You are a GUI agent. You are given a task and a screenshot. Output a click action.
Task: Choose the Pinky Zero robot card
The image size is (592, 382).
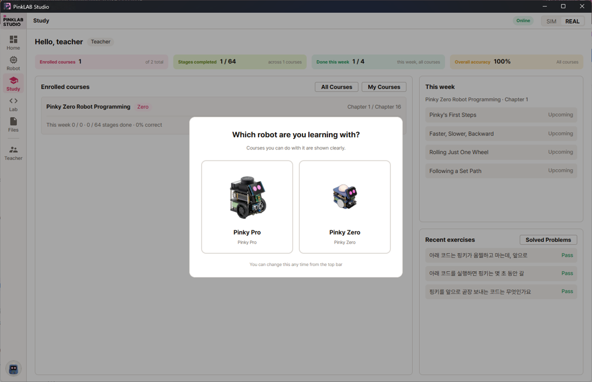point(345,207)
